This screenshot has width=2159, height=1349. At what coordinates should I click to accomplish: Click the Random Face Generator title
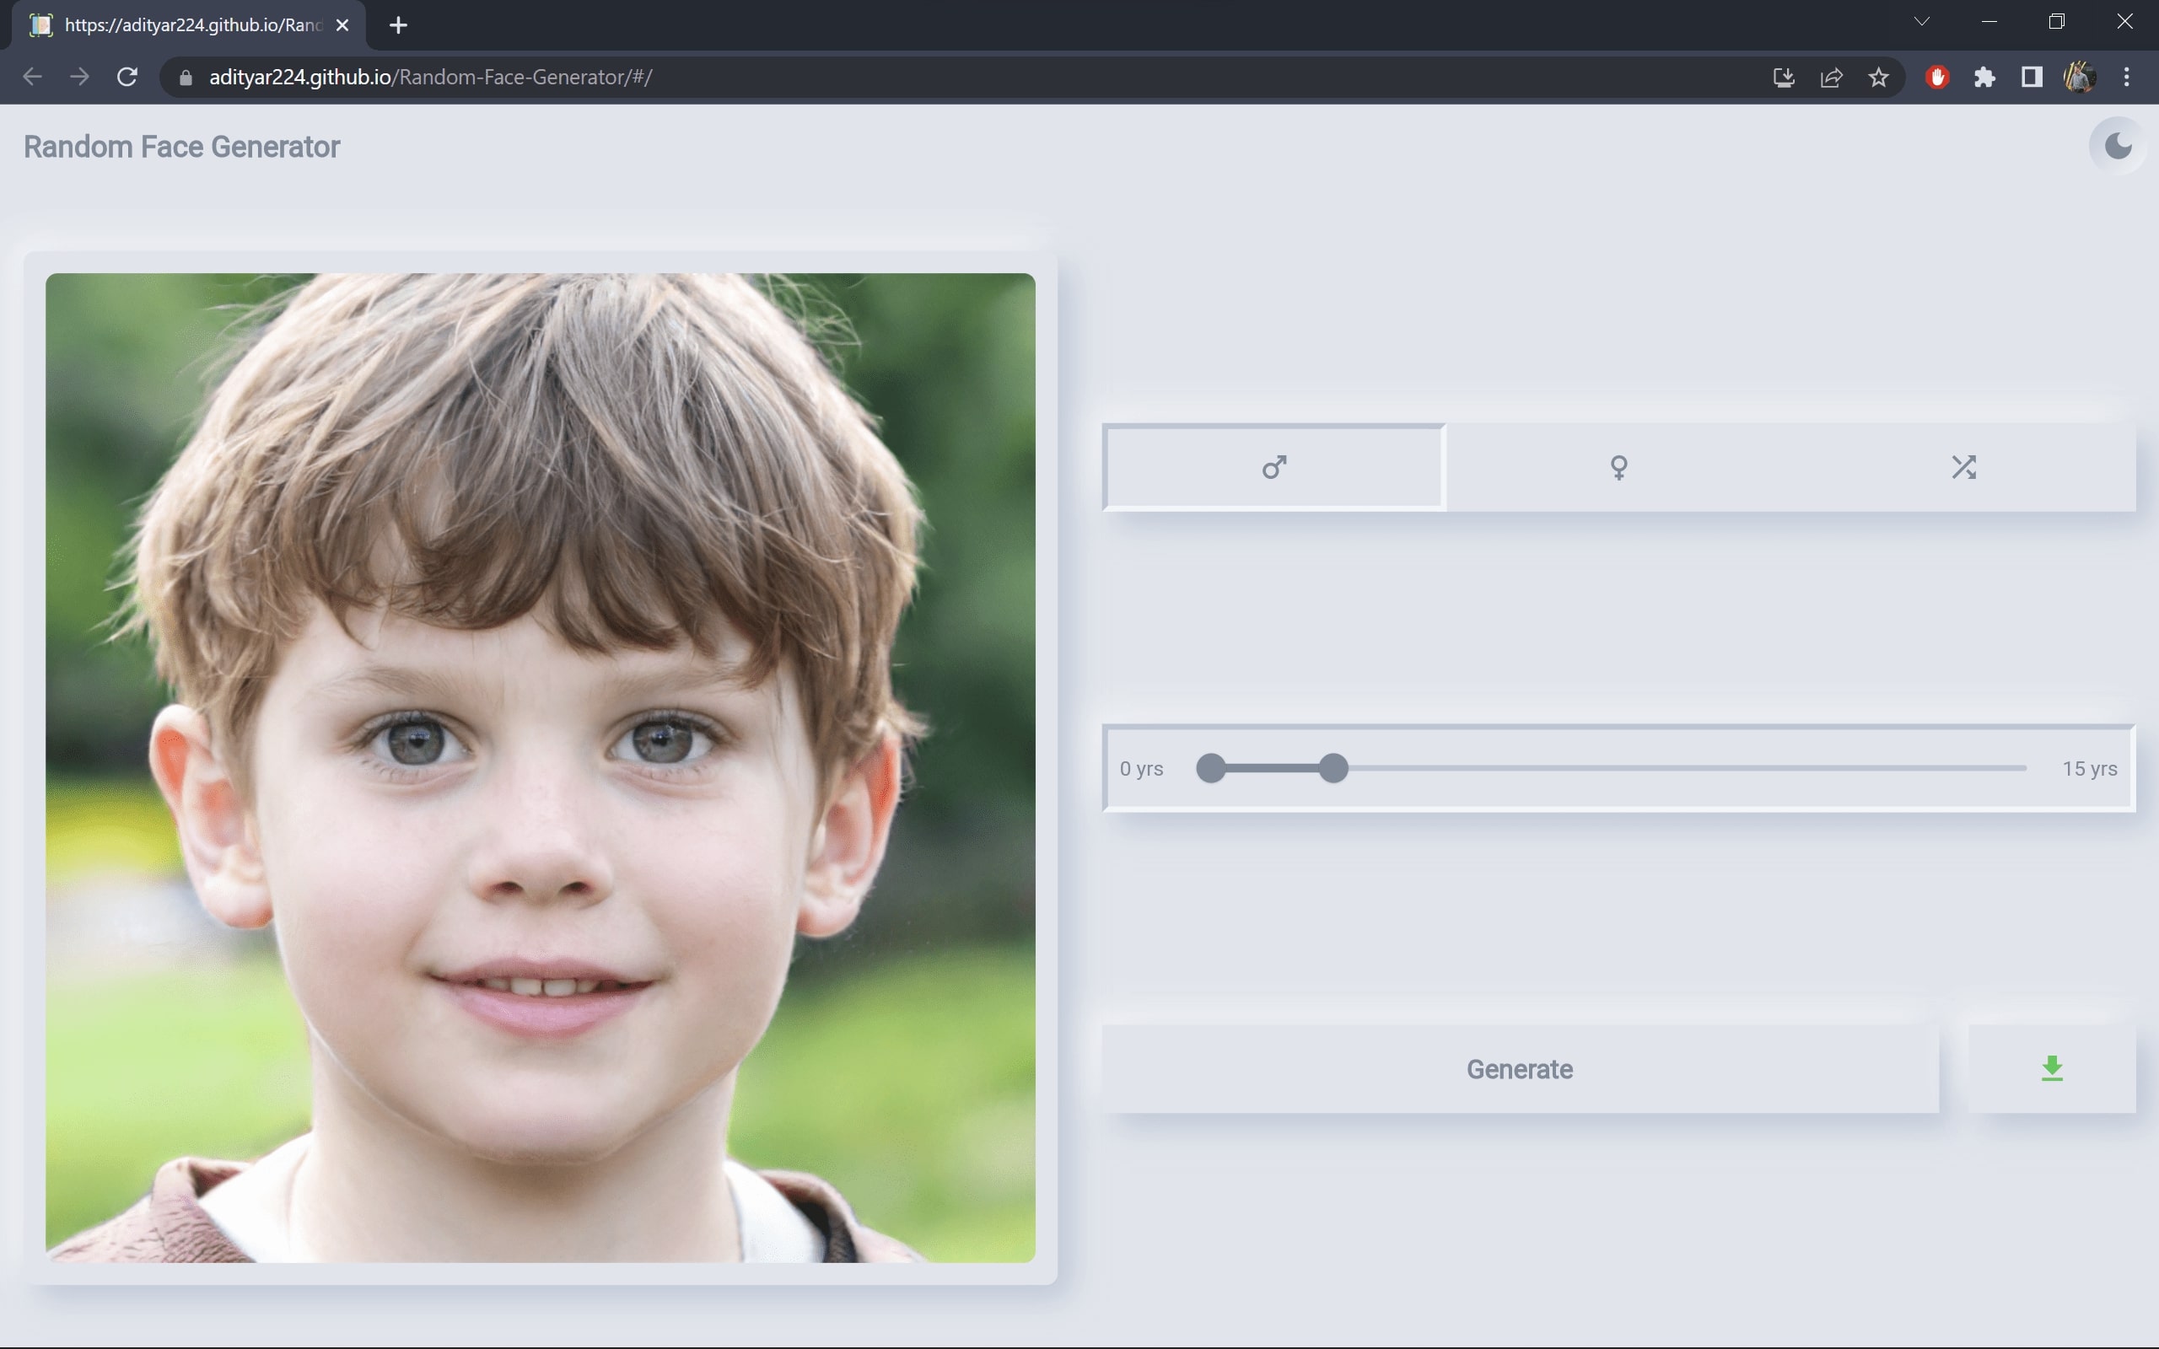181,148
